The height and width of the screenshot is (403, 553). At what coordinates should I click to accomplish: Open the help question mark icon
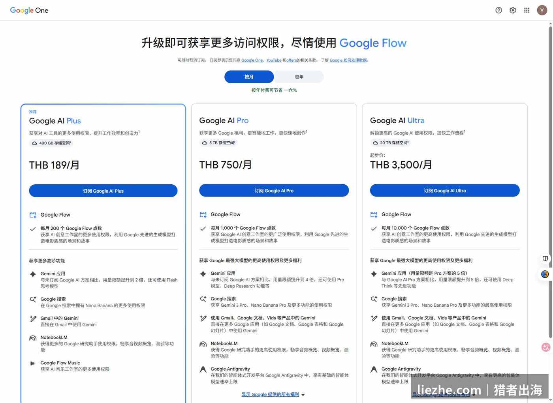tap(498, 10)
